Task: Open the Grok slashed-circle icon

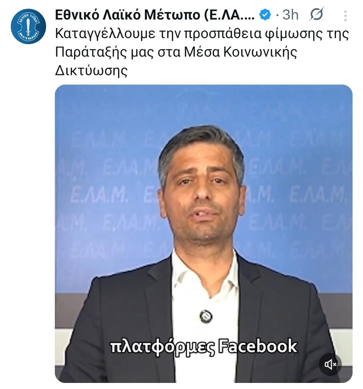Action: [x=317, y=14]
